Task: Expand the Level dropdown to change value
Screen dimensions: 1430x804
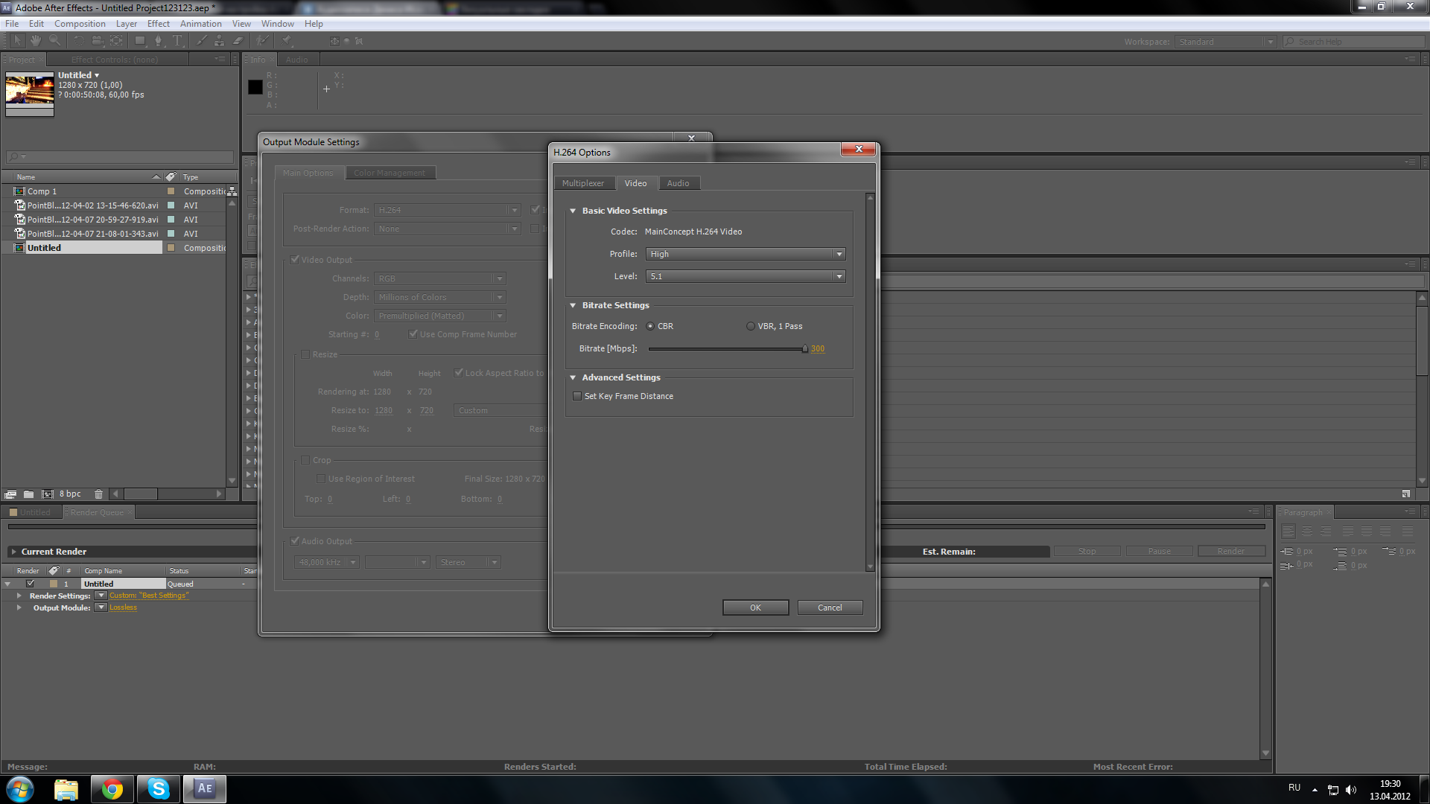Action: coord(839,276)
